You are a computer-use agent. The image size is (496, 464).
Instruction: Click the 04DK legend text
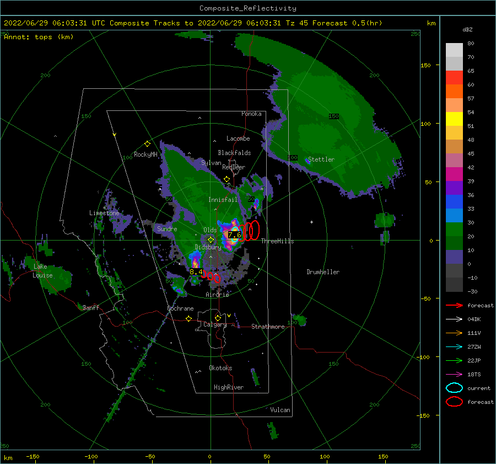pos(474,319)
